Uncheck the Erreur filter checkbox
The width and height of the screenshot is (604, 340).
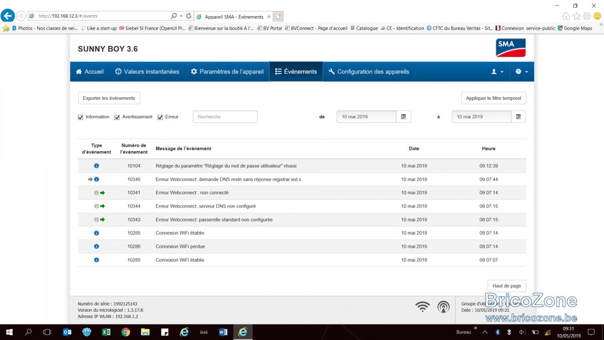point(160,117)
